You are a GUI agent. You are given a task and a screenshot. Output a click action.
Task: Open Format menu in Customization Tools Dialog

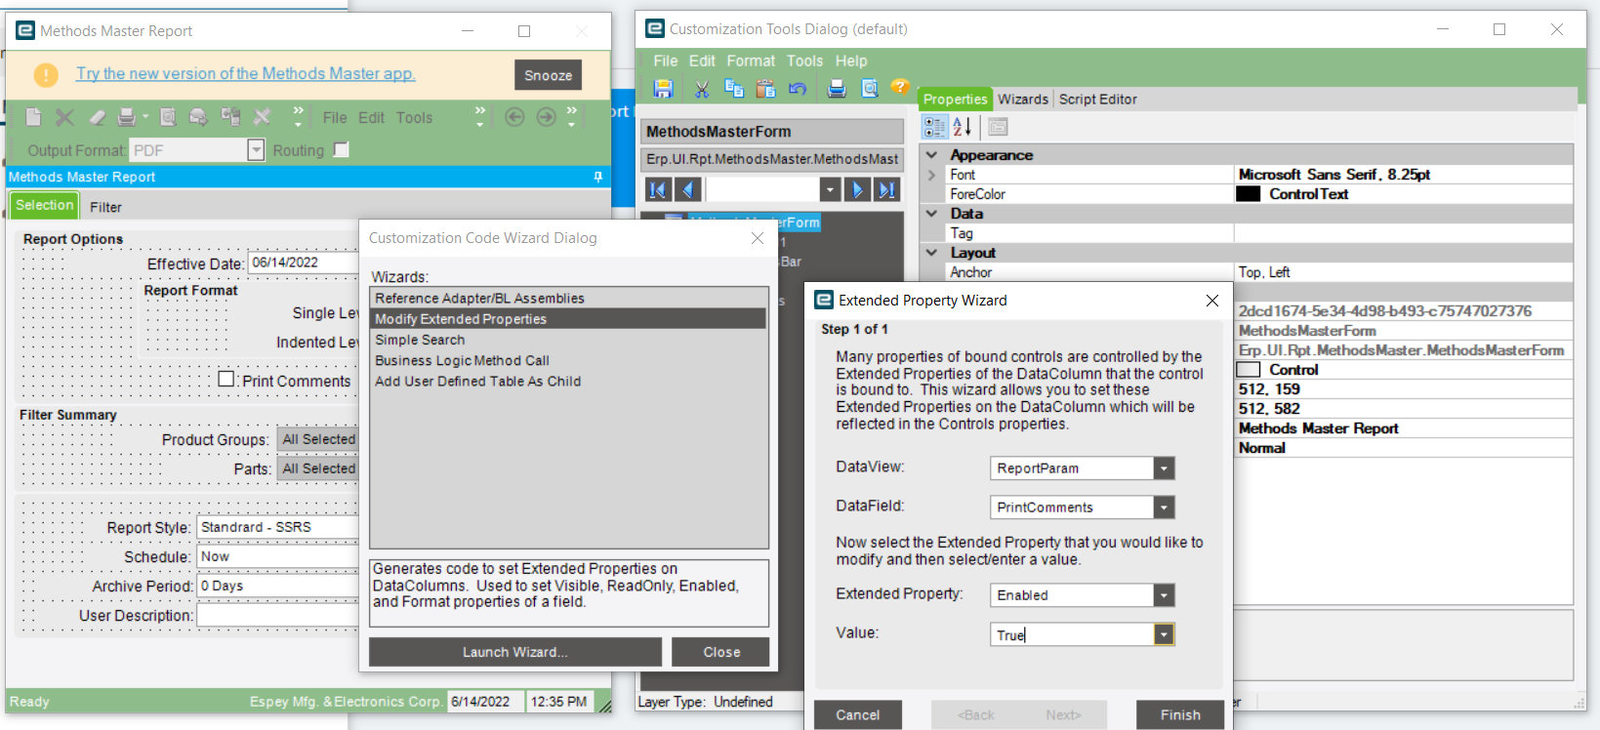(x=751, y=61)
